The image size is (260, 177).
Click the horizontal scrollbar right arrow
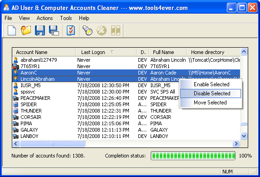(x=236, y=143)
